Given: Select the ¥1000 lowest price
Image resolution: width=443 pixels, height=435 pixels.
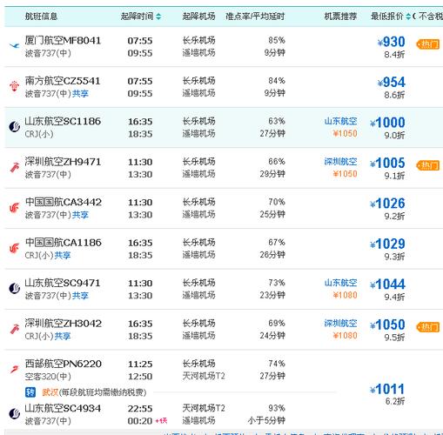Looking at the screenshot, I should pos(387,123).
